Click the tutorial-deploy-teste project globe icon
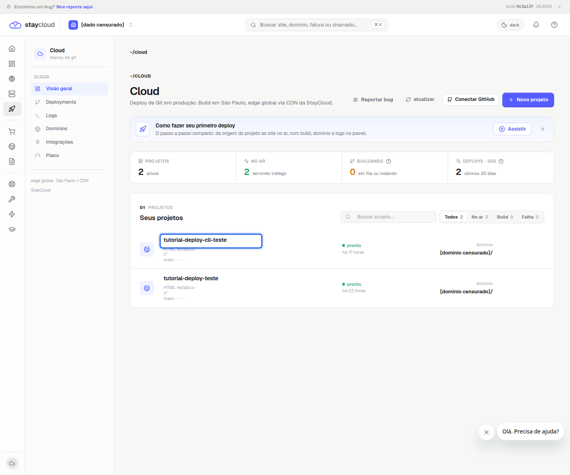Viewport: 570px width, 475px height. pyautogui.click(x=147, y=288)
